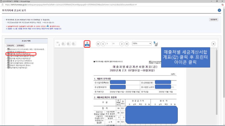This screenshot has width=225, height=126.
Task: Toggle 신용카드매출전표등 발행금액 집계표 checkbox
Action: [8, 56]
